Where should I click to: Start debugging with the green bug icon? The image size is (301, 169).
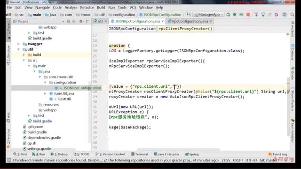[235, 15]
